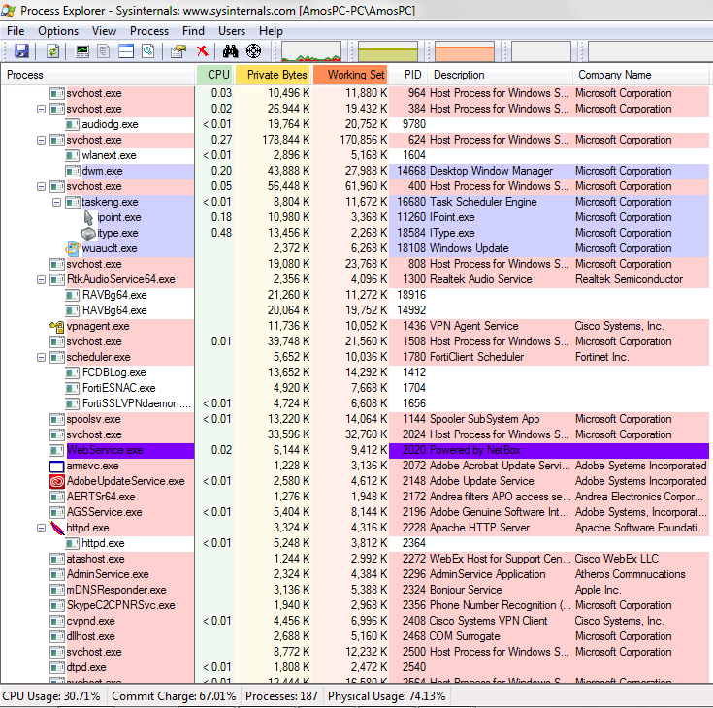
Task: Open the Process menu
Action: point(149,31)
